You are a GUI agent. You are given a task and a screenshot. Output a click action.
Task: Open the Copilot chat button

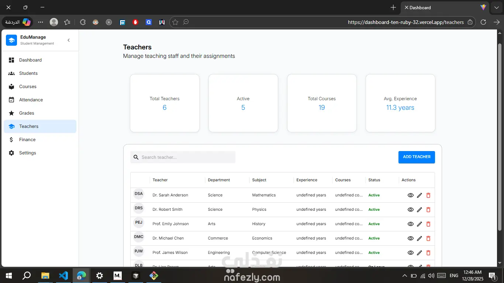(x=18, y=22)
